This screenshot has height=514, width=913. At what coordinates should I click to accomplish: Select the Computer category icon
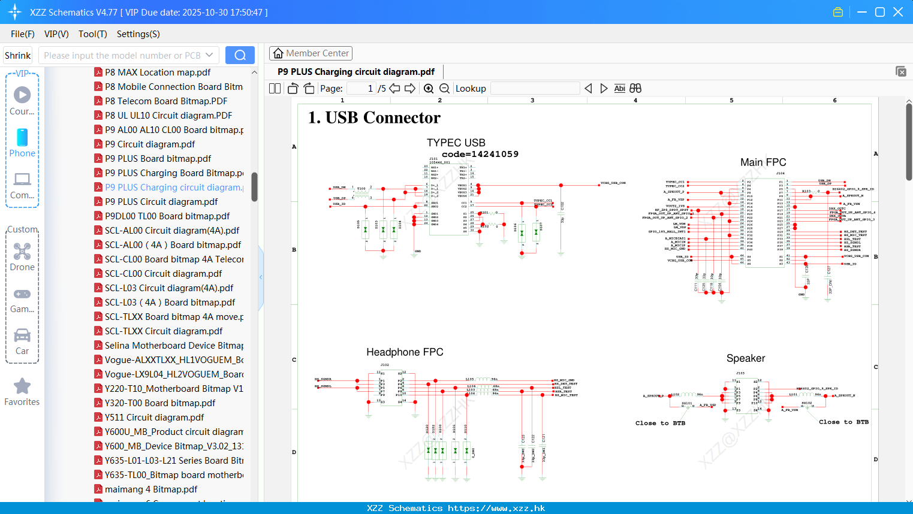coord(22,179)
